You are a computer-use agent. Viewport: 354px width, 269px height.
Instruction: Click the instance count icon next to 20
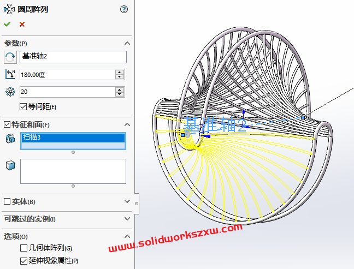point(10,92)
